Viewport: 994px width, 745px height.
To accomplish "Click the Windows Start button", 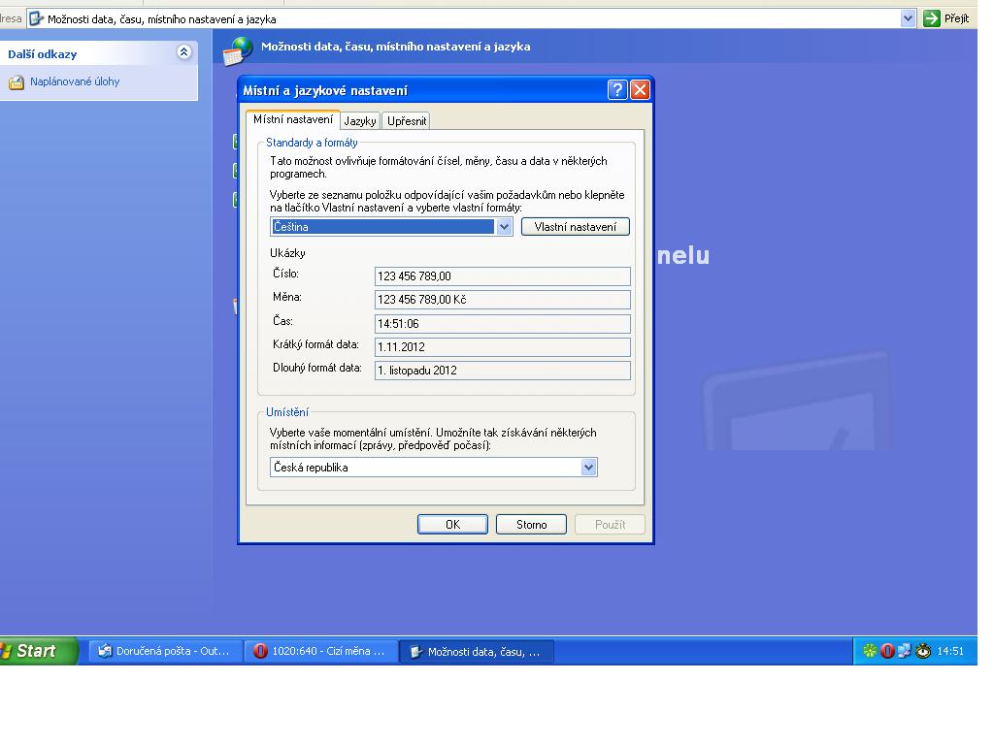I will [35, 651].
